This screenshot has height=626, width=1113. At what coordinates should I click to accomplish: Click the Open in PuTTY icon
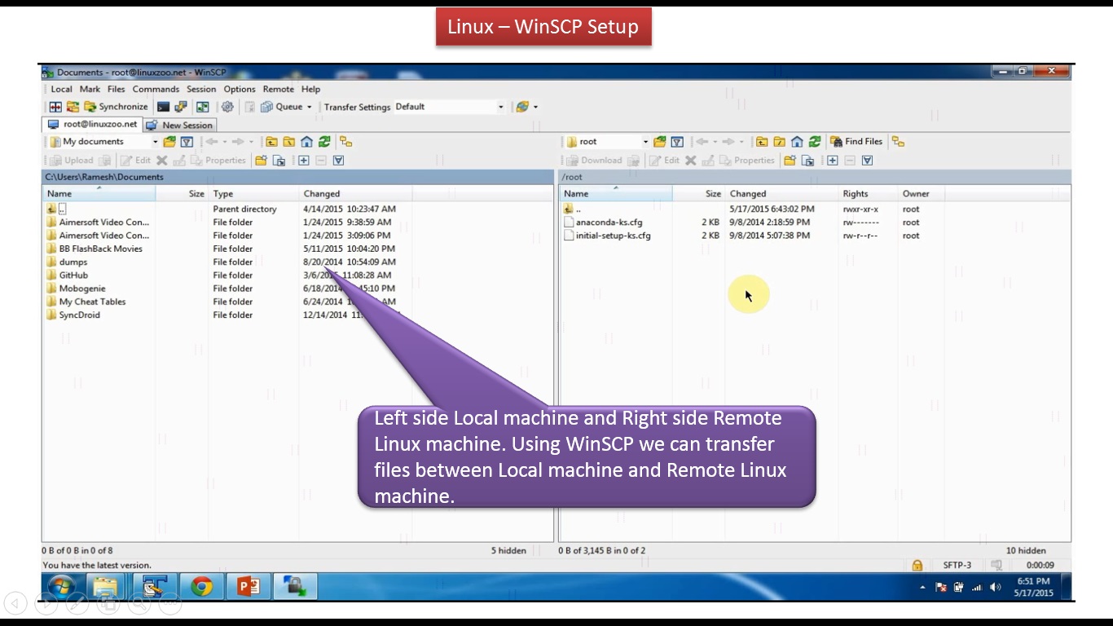pos(181,107)
